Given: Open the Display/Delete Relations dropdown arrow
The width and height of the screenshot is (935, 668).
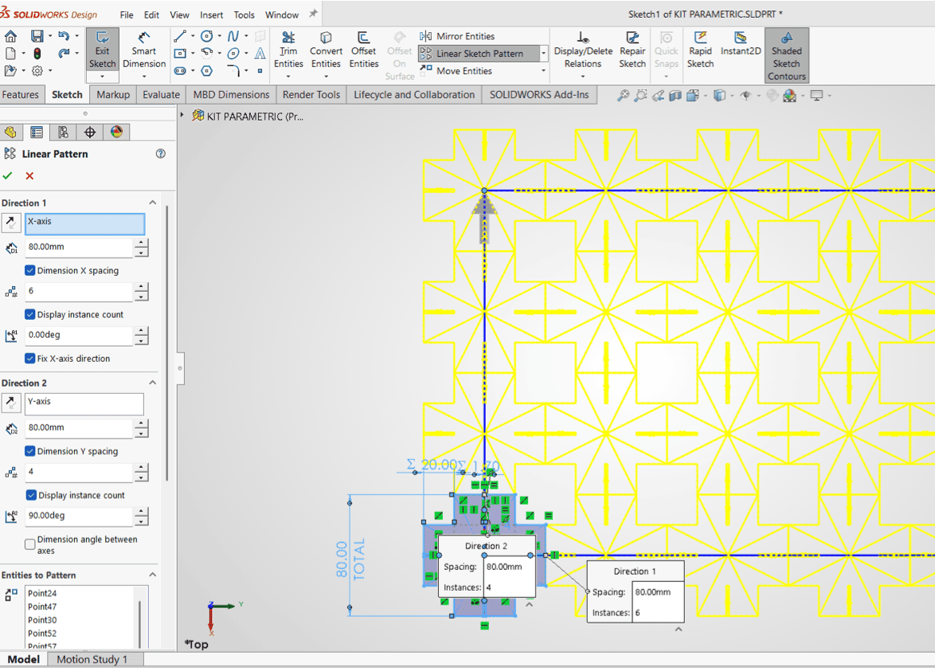Looking at the screenshot, I should 583,76.
